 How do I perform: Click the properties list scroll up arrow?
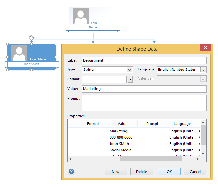pyautogui.click(x=203, y=123)
